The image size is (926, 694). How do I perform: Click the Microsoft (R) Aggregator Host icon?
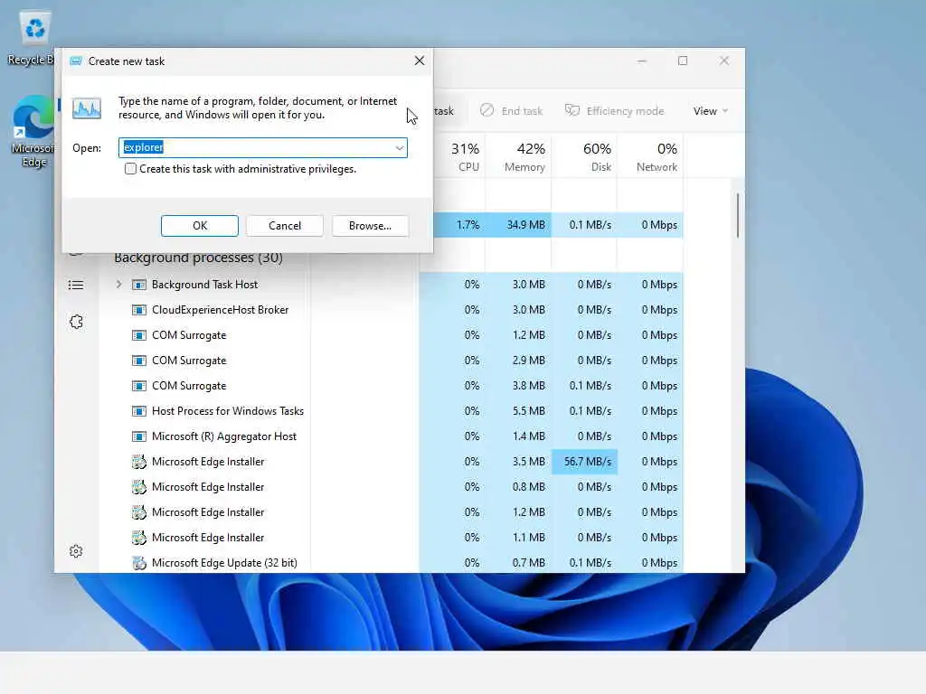(x=138, y=436)
